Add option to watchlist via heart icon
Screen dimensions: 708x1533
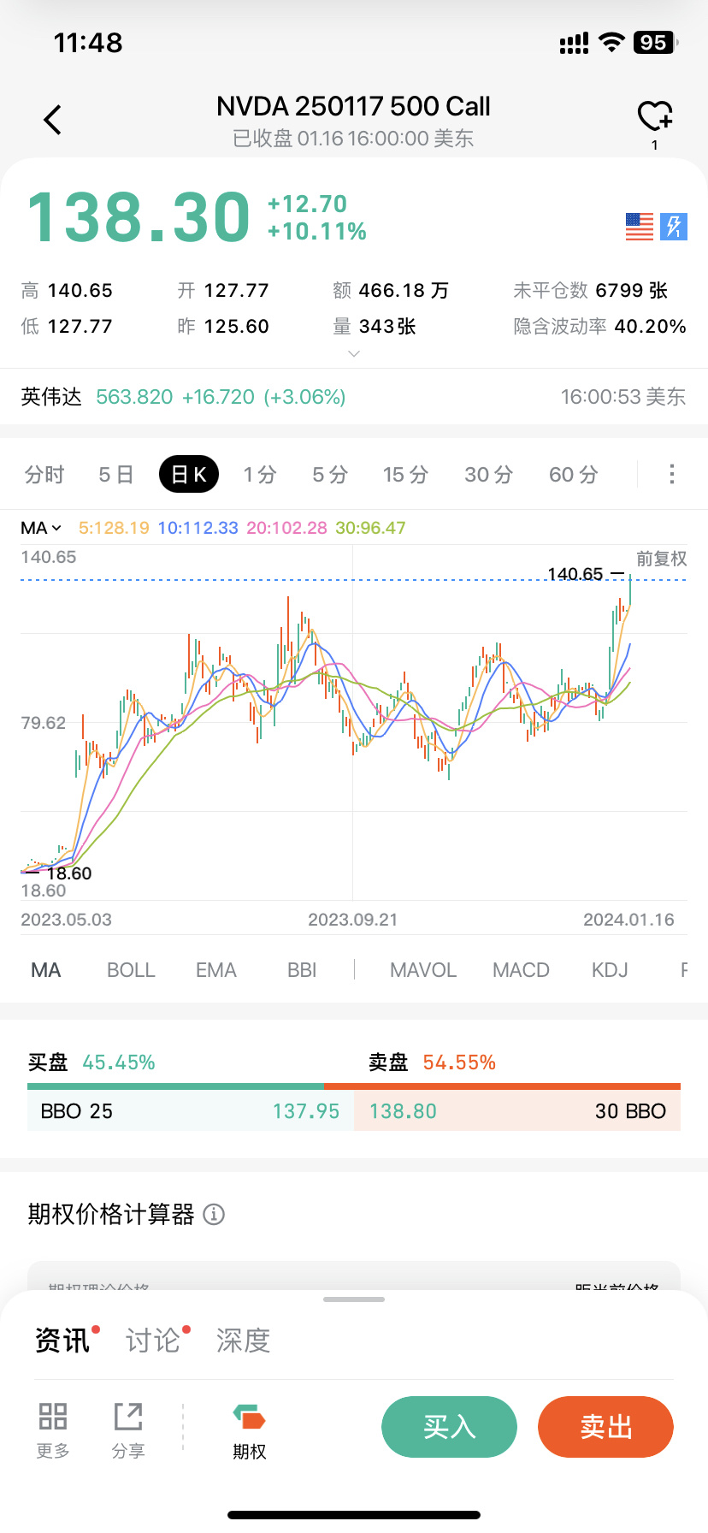655,116
